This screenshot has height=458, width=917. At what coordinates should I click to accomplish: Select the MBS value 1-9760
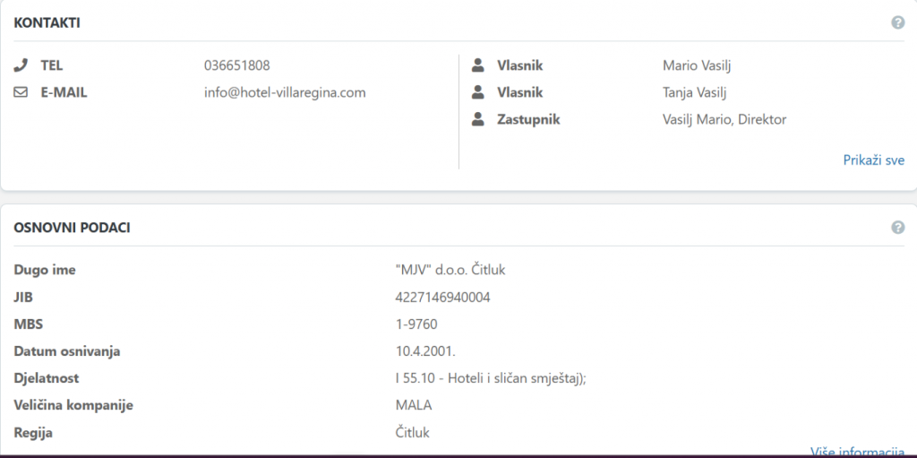(416, 324)
